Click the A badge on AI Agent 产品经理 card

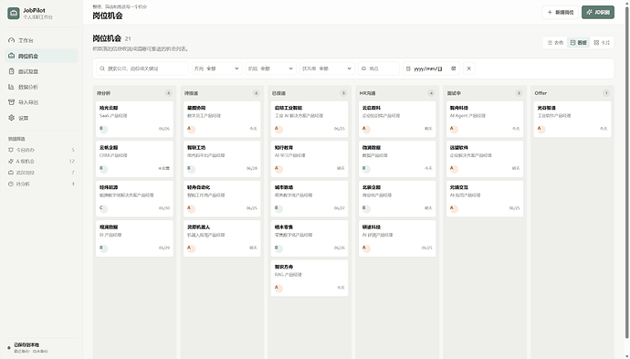(x=454, y=129)
